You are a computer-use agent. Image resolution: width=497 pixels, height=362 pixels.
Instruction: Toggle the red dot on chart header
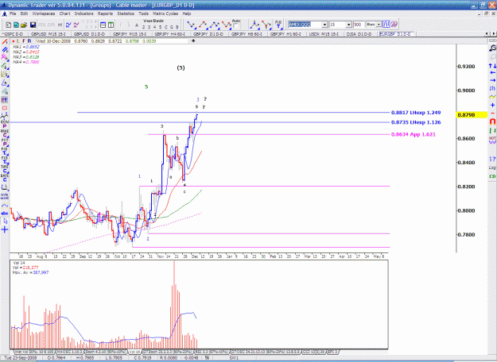(x=13, y=41)
